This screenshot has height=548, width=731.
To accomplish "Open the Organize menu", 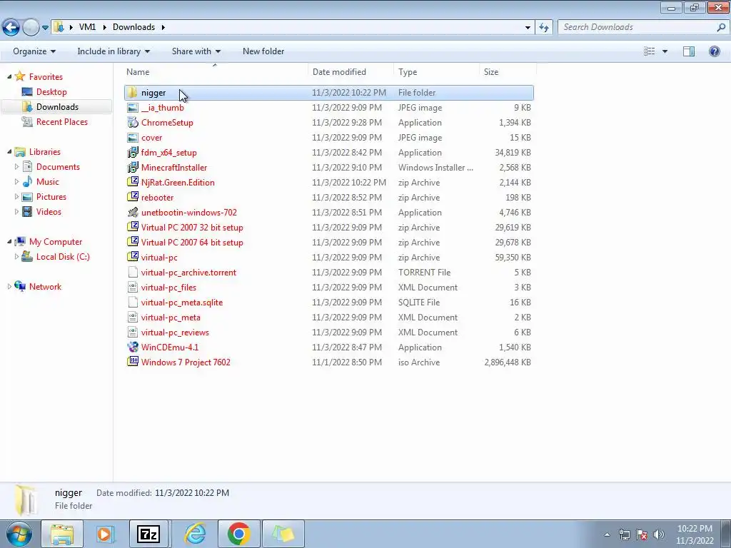I will pos(34,51).
